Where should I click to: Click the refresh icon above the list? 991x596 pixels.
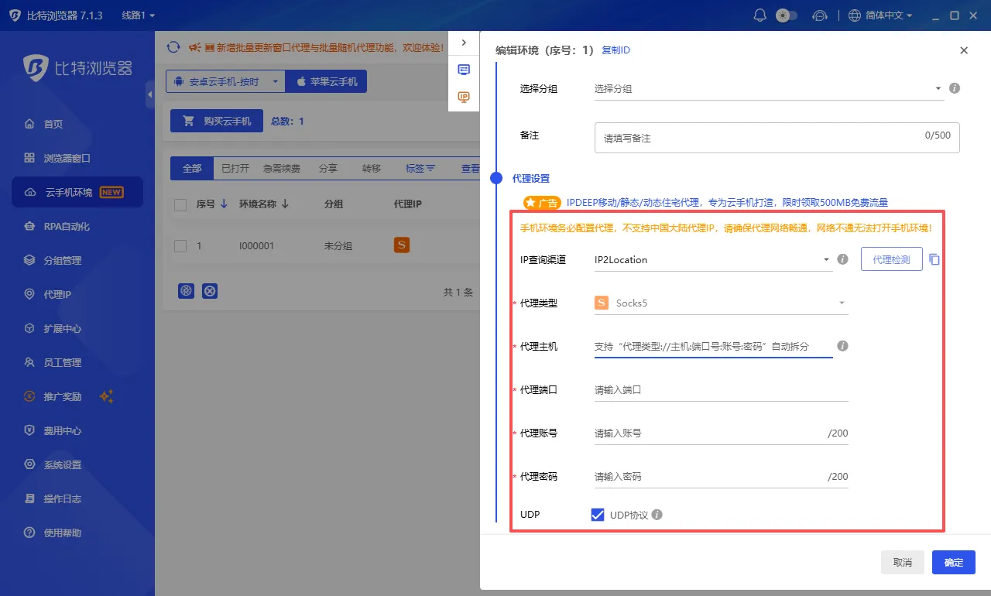(x=173, y=47)
